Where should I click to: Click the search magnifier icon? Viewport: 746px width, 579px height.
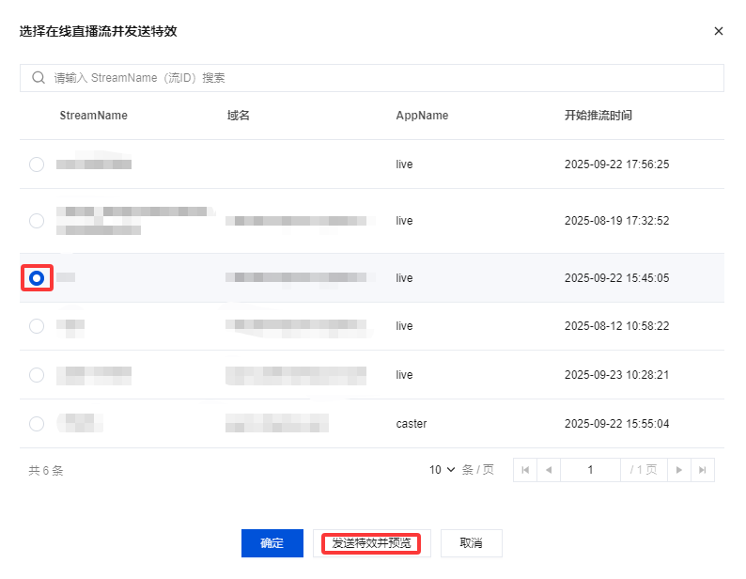point(39,78)
